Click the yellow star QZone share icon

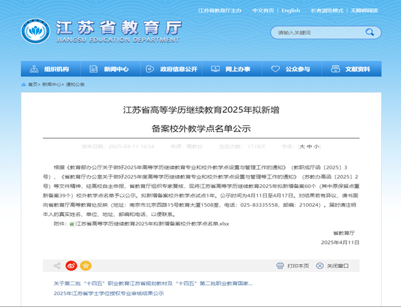(86, 265)
